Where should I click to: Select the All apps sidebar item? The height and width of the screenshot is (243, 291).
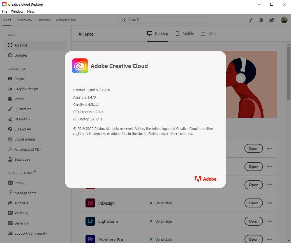[36, 45]
